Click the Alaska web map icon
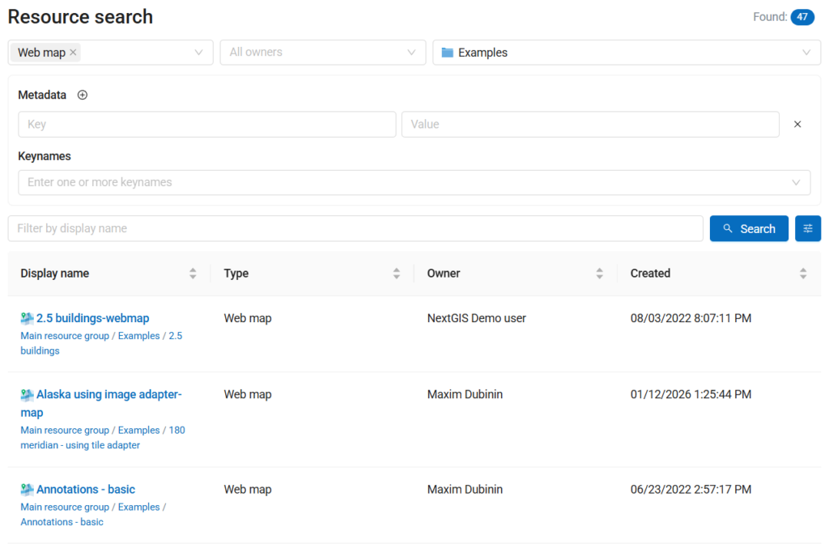The image size is (829, 552). 27,394
